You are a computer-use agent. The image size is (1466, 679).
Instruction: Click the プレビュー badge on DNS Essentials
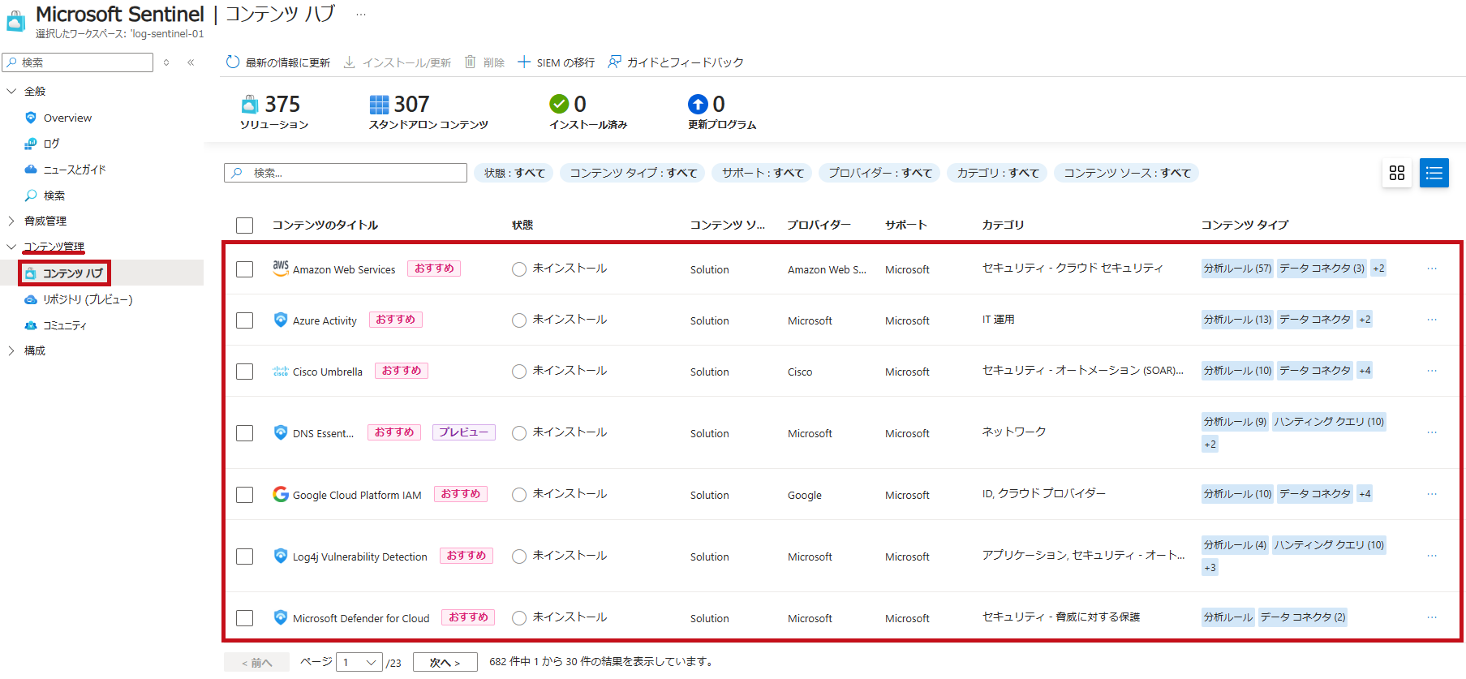[x=463, y=432]
